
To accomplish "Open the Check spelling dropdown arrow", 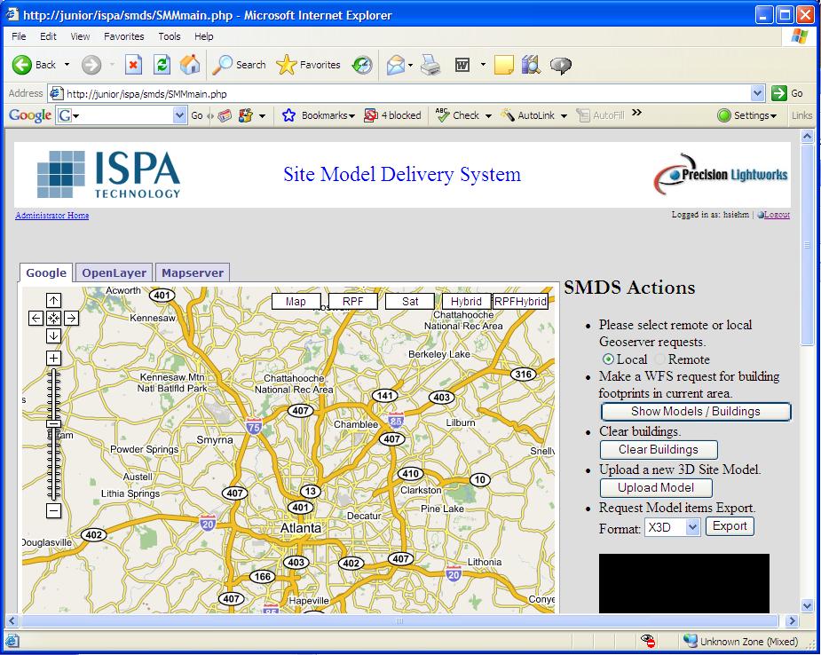I will pyautogui.click(x=488, y=115).
